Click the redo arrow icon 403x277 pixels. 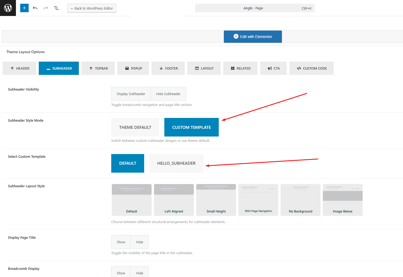point(46,8)
